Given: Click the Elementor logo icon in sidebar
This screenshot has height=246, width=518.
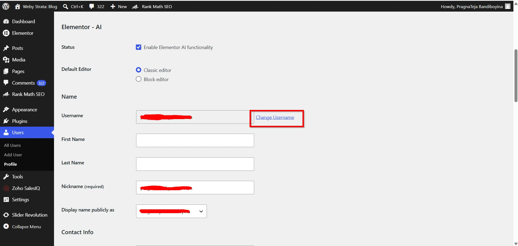Looking at the screenshot, I should (6, 33).
